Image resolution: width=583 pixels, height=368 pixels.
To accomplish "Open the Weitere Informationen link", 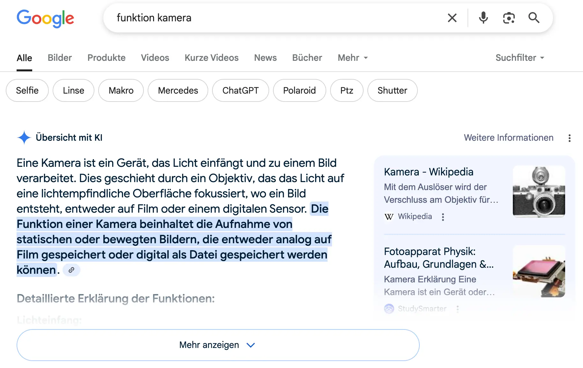I will point(508,138).
